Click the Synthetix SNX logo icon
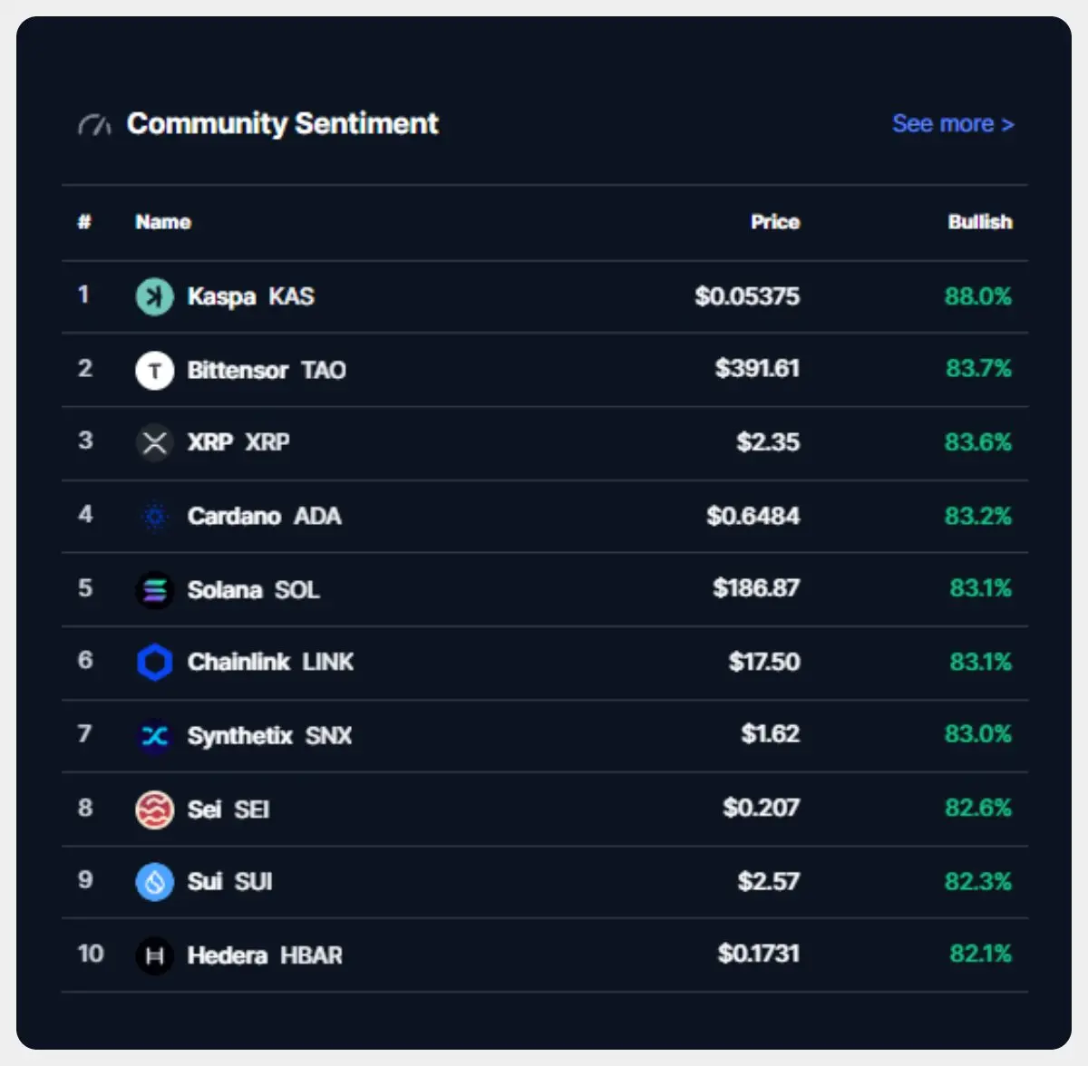 [154, 736]
